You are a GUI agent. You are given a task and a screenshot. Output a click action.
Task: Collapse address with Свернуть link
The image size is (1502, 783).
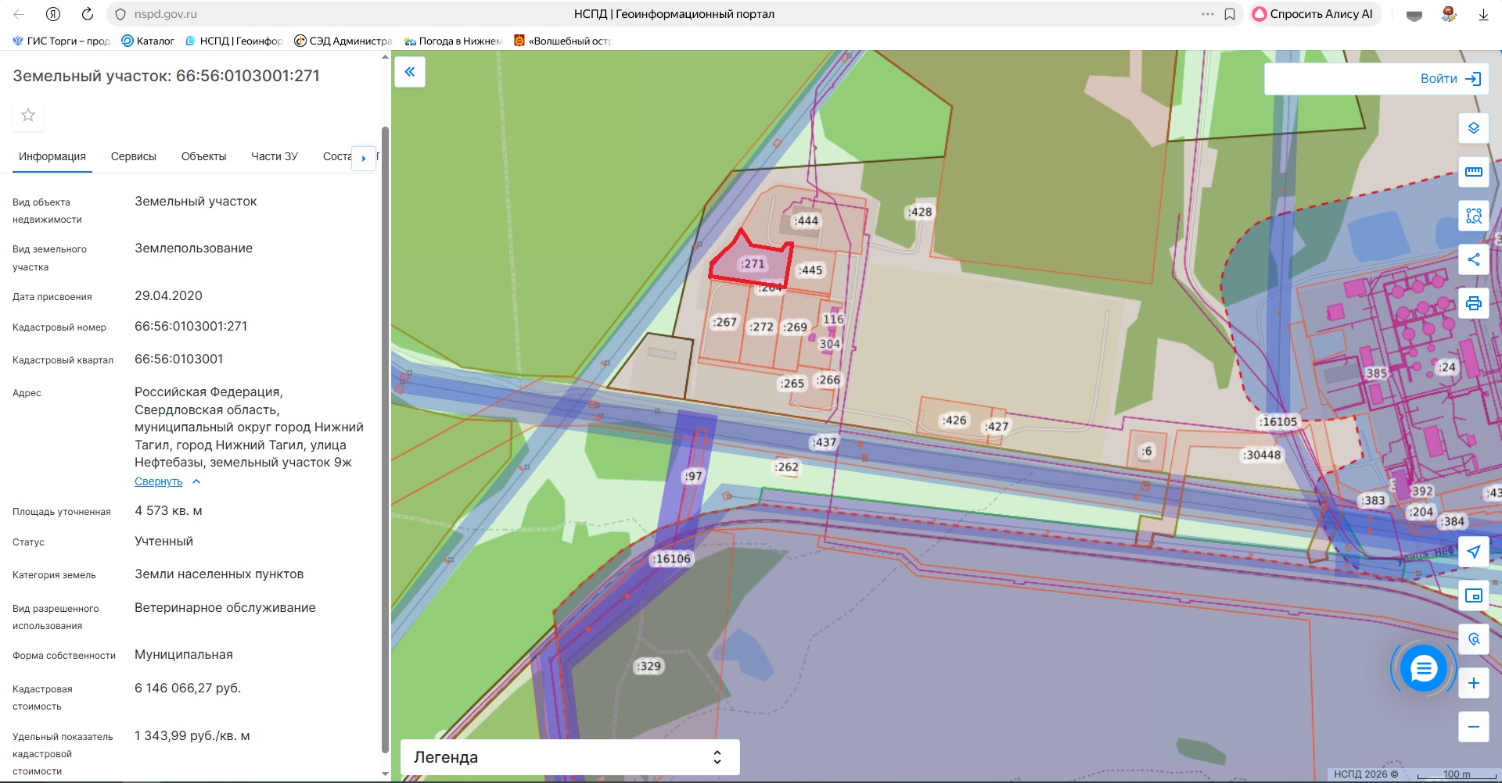tap(158, 482)
